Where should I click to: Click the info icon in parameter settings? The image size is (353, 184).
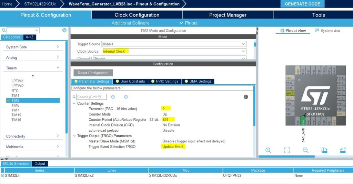click(246, 97)
